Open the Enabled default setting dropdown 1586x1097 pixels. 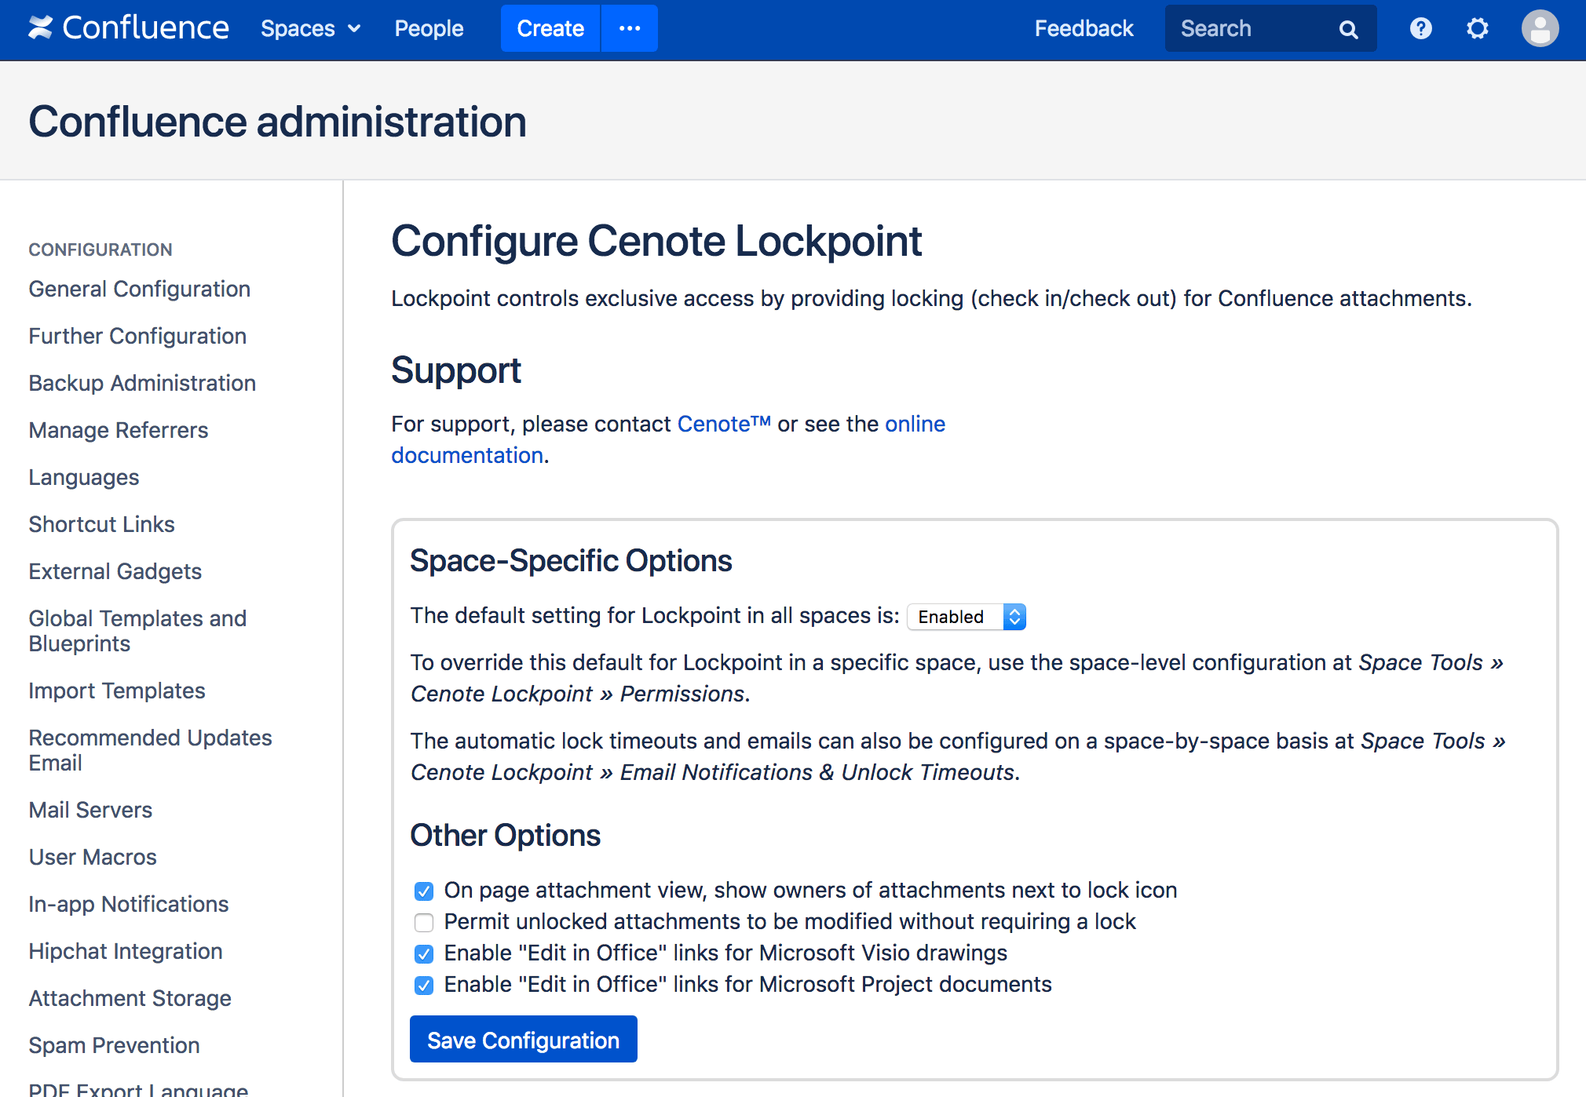coord(967,617)
